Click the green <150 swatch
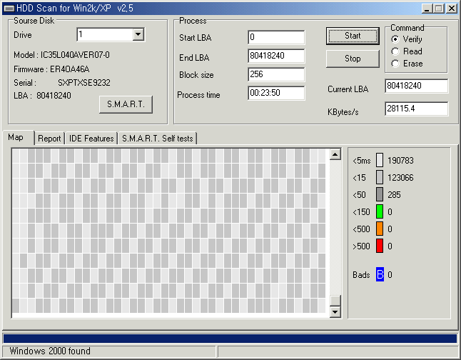461x360 pixels. tap(380, 211)
